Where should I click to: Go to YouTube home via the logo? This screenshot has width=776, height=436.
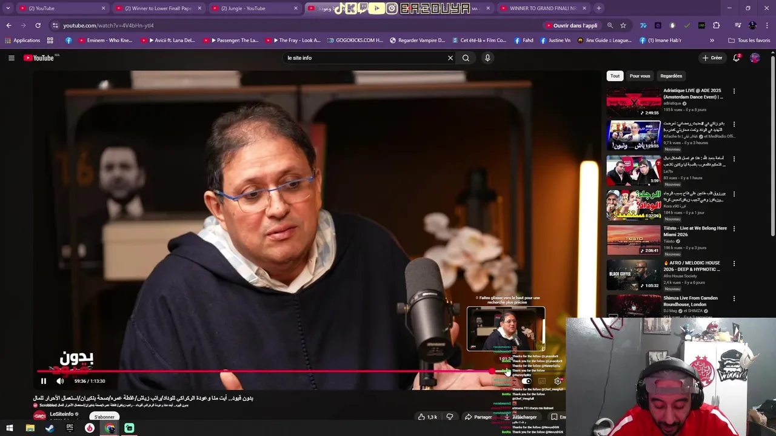39,58
